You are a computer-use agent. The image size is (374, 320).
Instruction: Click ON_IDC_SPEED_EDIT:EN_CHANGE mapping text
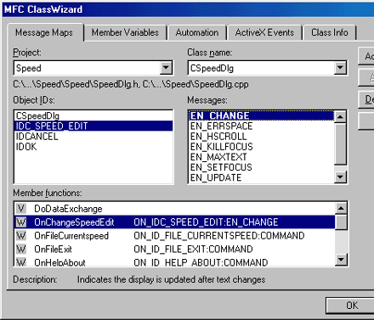pyautogui.click(x=206, y=222)
